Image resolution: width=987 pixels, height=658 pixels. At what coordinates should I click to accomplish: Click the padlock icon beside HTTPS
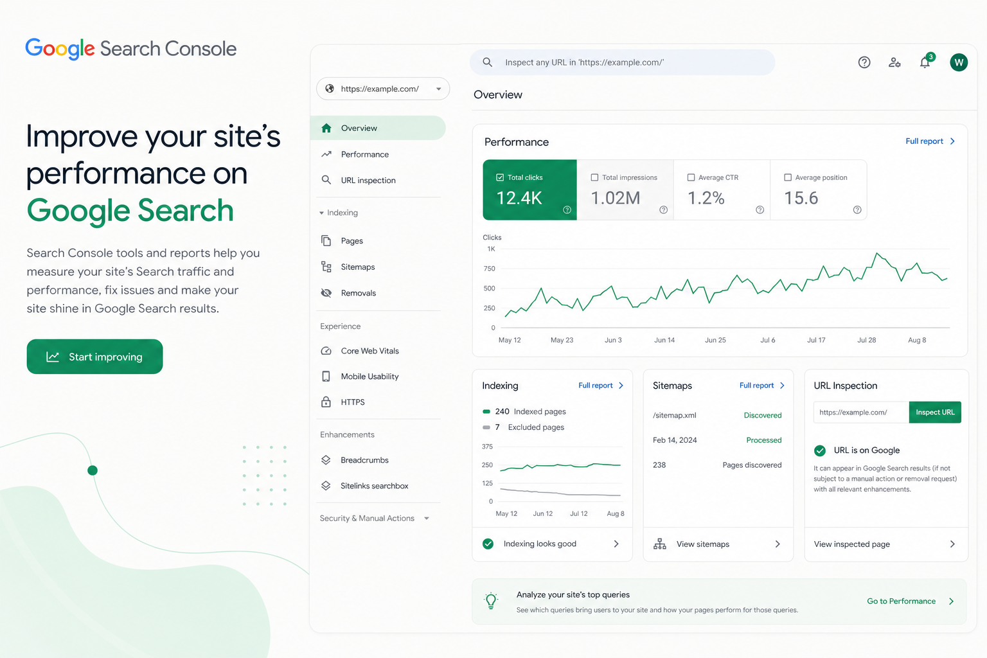click(x=326, y=402)
